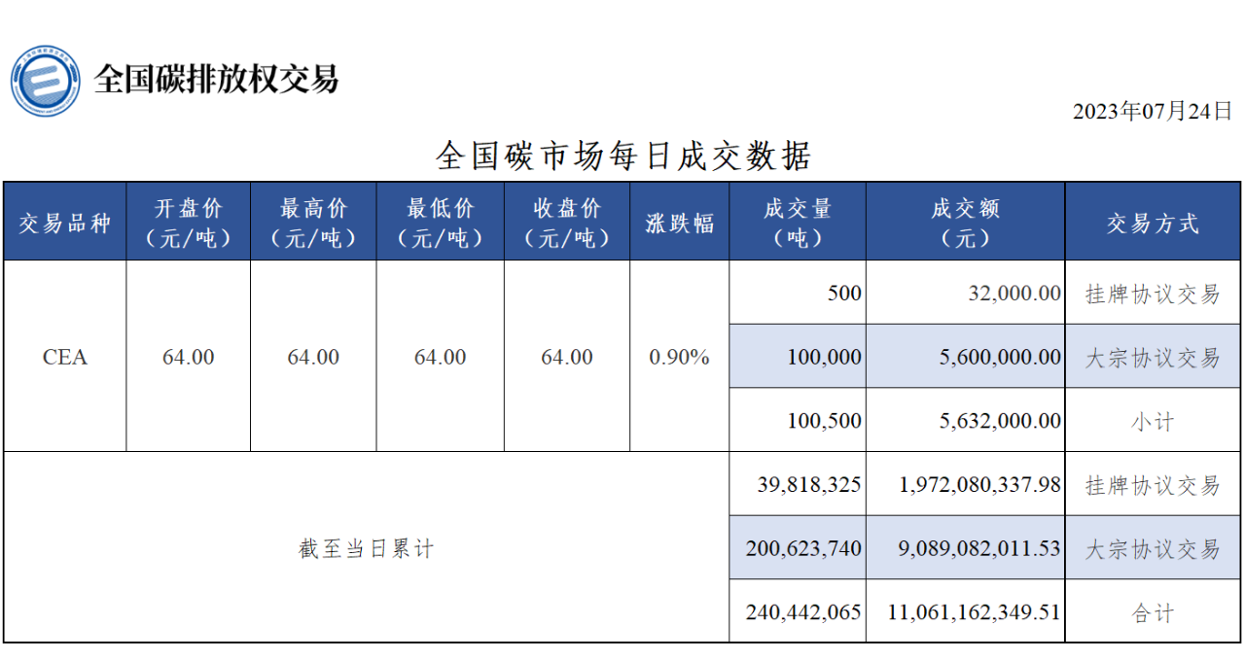Select the 0.90% change value cell

(679, 358)
